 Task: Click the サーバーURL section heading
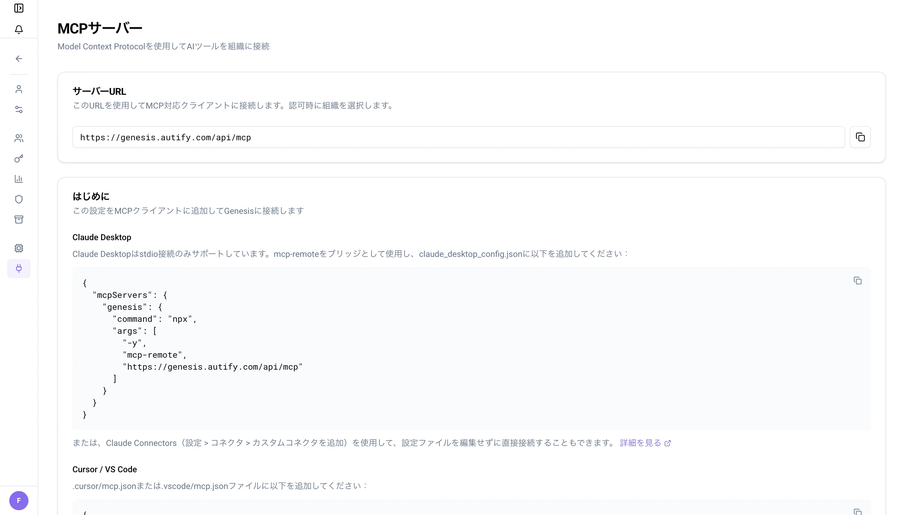pyautogui.click(x=99, y=91)
